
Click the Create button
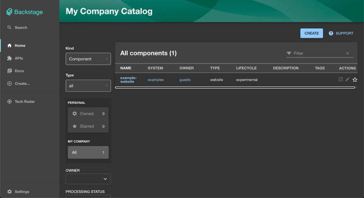point(311,33)
